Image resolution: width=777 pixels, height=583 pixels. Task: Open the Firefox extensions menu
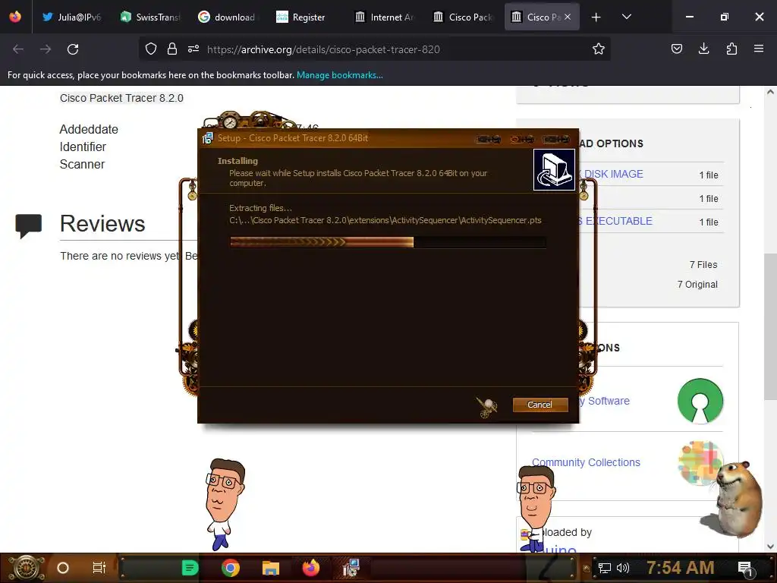click(x=731, y=49)
